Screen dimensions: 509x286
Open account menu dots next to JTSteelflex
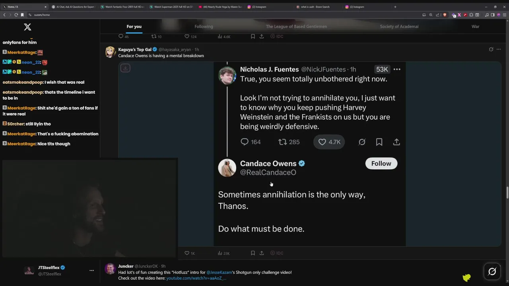pyautogui.click(x=91, y=271)
